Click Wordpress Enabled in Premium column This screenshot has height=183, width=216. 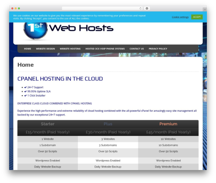[168, 161]
